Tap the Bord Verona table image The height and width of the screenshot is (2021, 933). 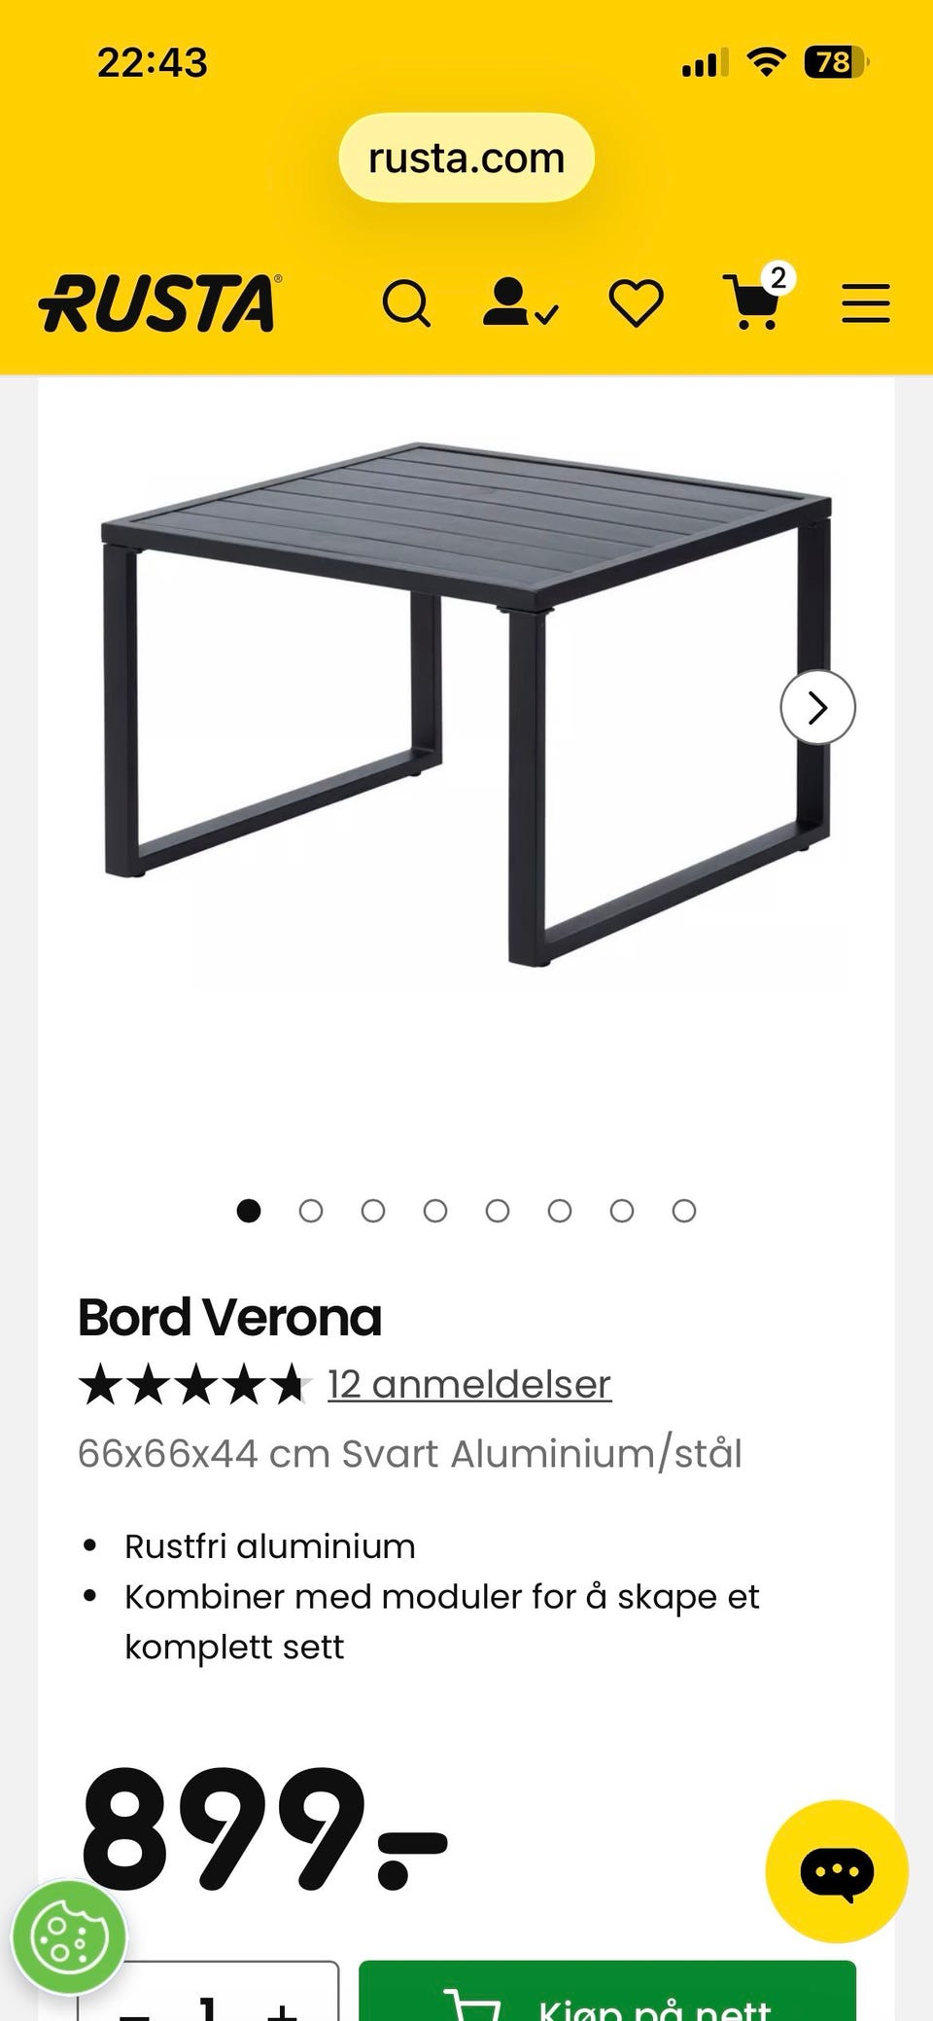point(466,705)
